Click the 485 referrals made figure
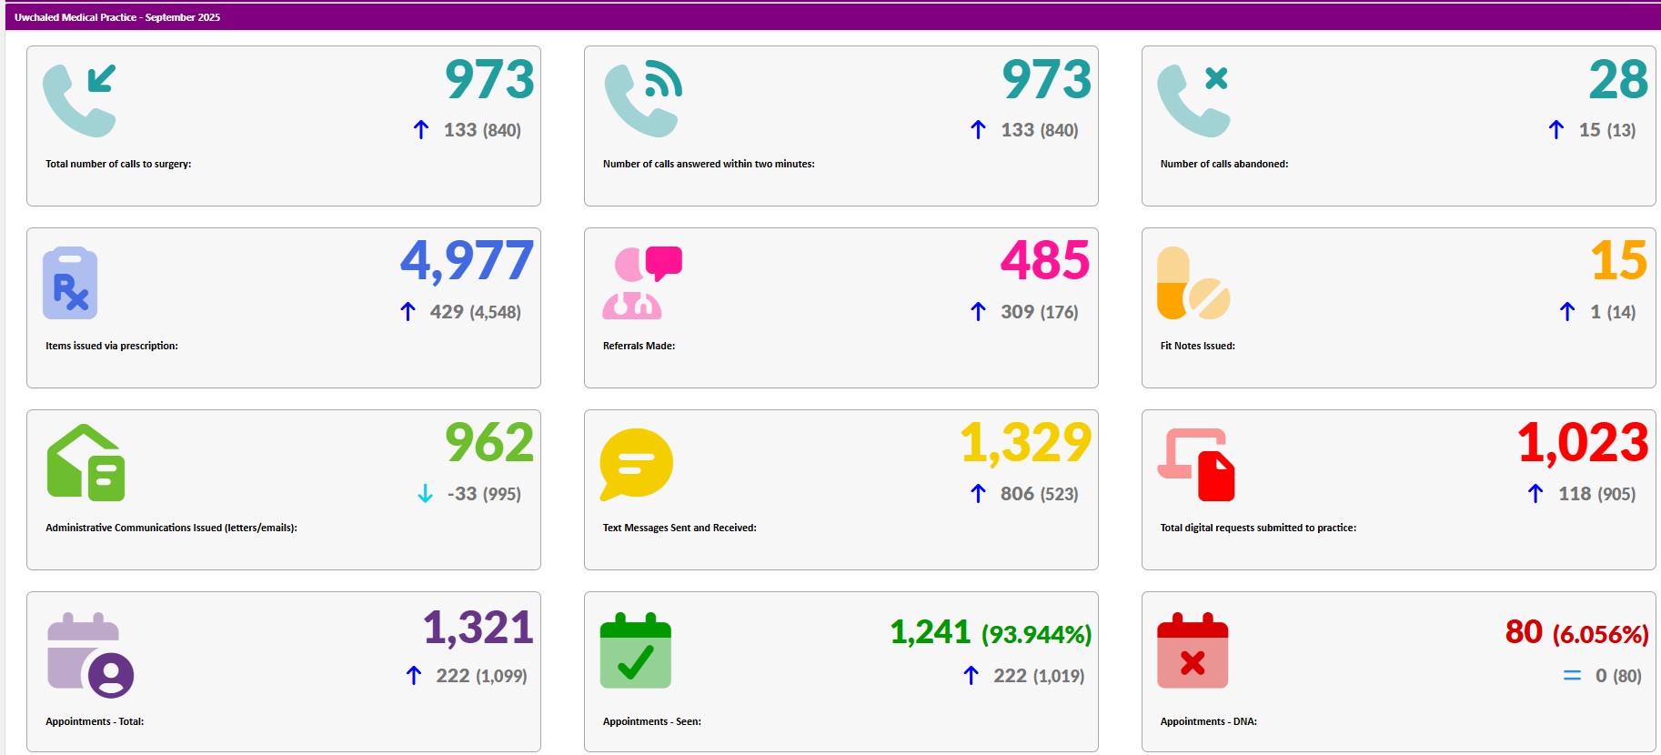 [x=1045, y=261]
